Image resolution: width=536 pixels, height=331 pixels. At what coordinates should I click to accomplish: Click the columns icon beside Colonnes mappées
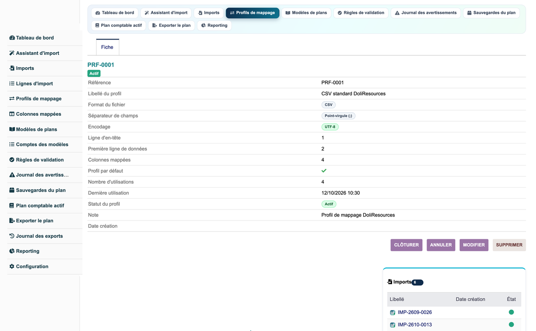12,114
